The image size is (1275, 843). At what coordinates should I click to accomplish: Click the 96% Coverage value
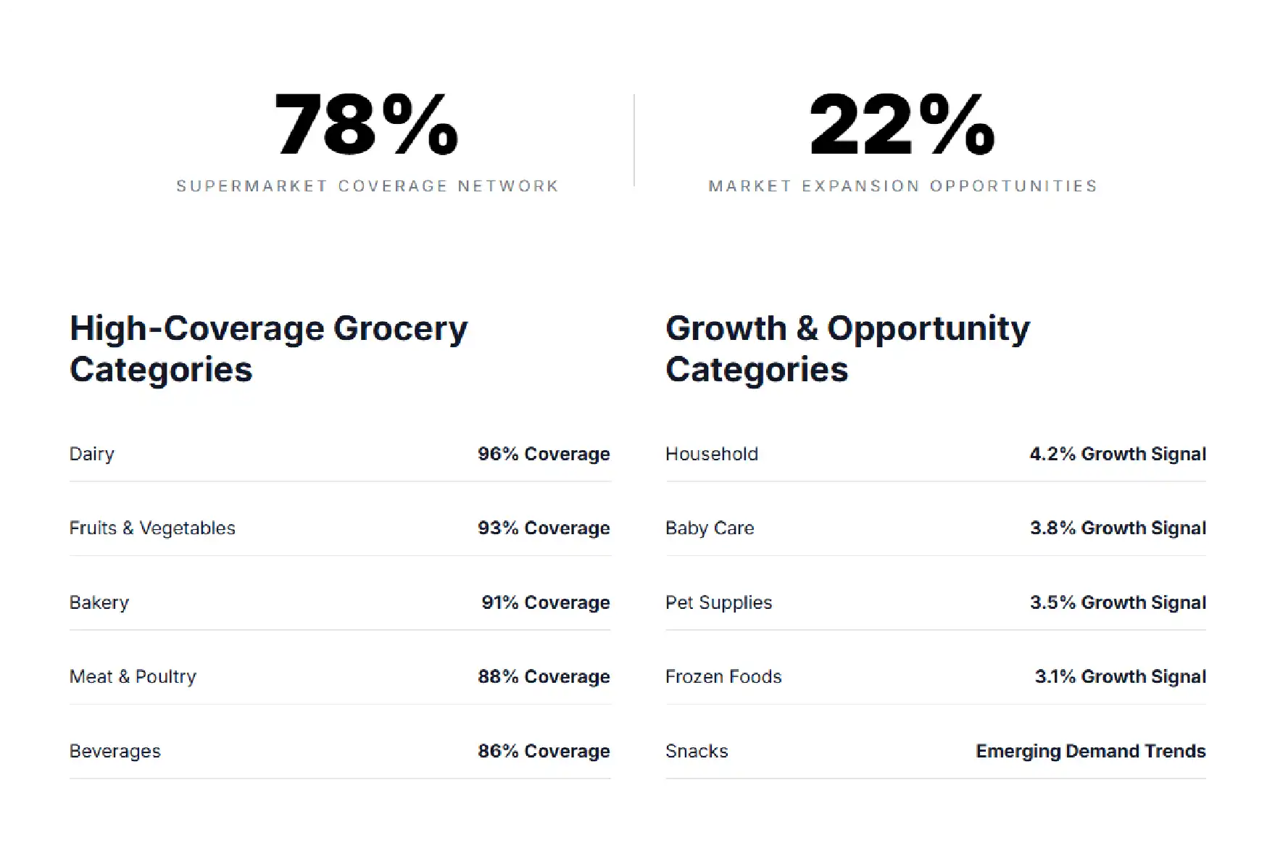pyautogui.click(x=544, y=454)
